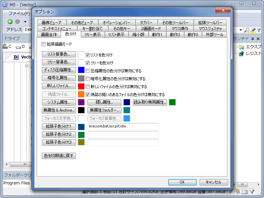The width and height of the screenshot is (264, 198).
Task: Uncheck リストを色分け checkbox
Action: click(87, 55)
